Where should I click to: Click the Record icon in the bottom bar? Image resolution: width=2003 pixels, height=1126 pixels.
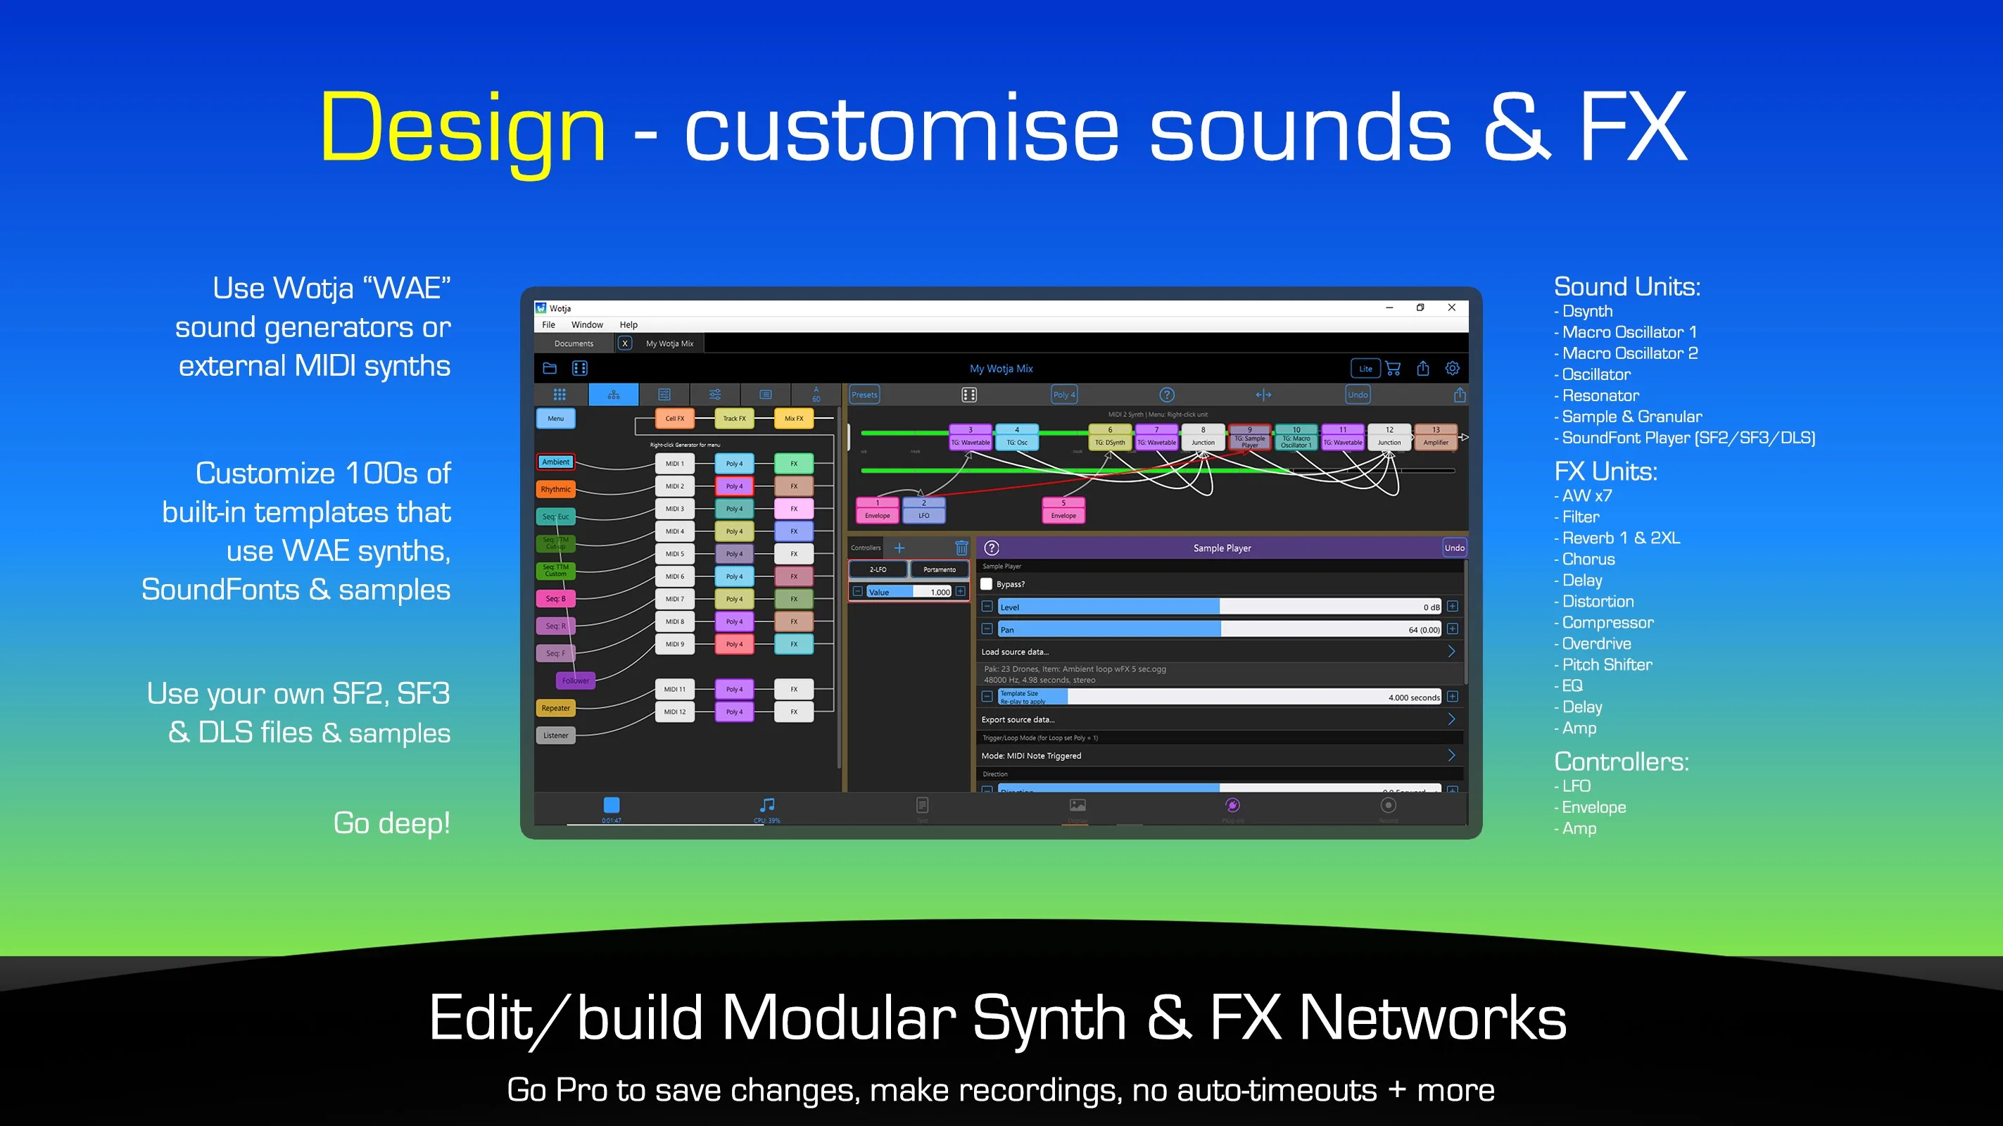coord(1389,805)
